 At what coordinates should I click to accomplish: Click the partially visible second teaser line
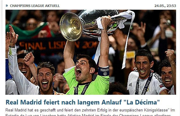tap(88, 115)
